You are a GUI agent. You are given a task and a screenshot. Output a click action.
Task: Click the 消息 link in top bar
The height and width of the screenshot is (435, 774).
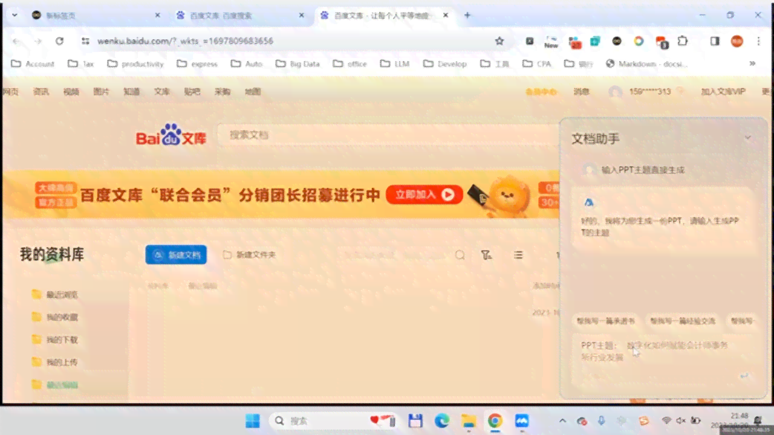582,92
